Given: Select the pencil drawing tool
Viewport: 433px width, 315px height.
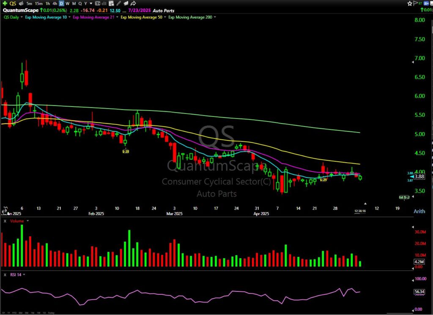Looking at the screenshot, I should point(119,3).
